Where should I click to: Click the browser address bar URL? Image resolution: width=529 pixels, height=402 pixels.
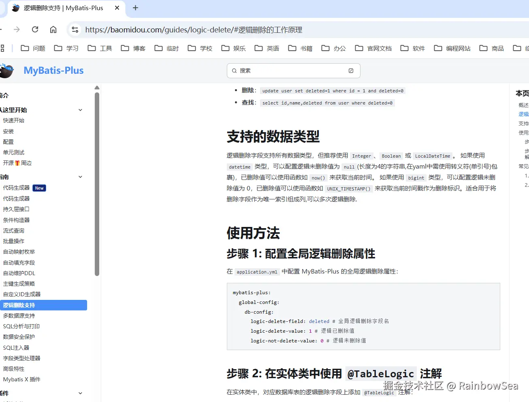[x=194, y=30]
